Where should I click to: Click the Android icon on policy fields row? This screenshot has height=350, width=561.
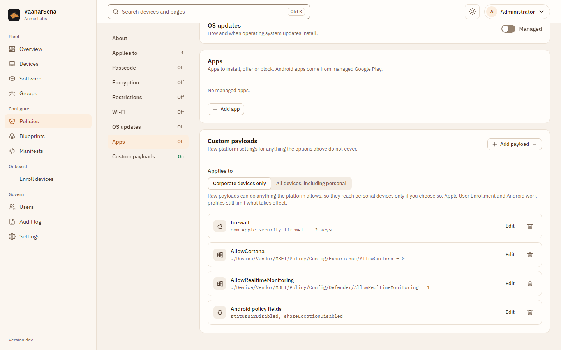click(220, 312)
